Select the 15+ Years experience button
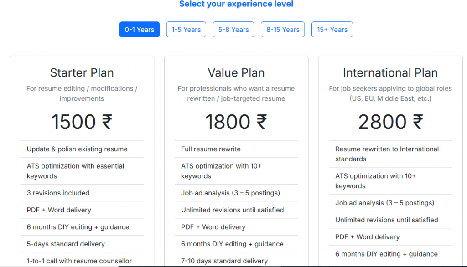This screenshot has width=467, height=267. tap(332, 30)
